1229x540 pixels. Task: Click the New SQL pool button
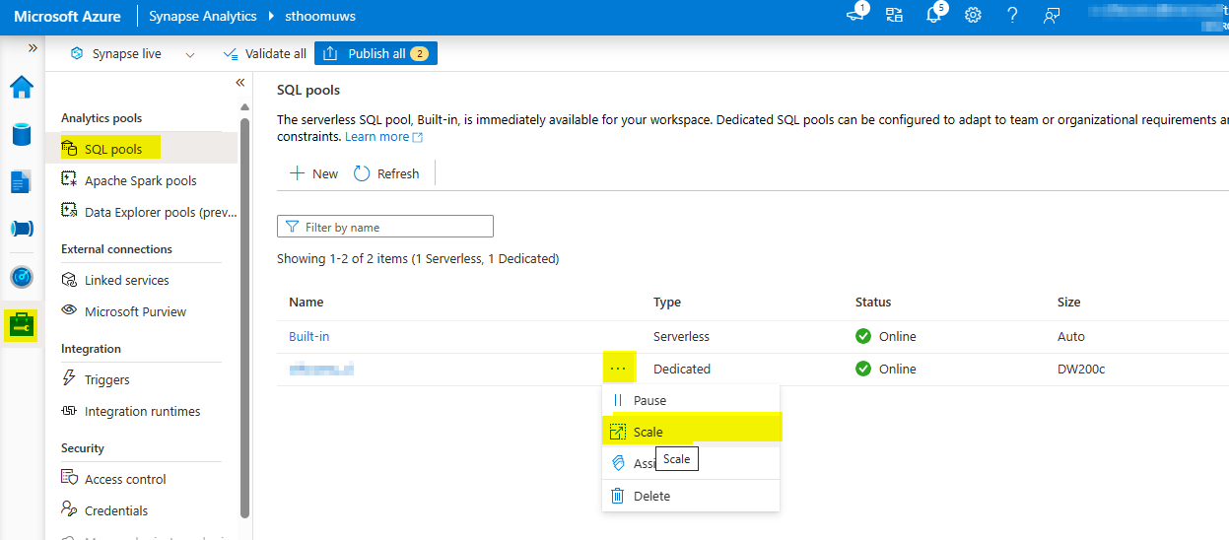click(x=313, y=173)
